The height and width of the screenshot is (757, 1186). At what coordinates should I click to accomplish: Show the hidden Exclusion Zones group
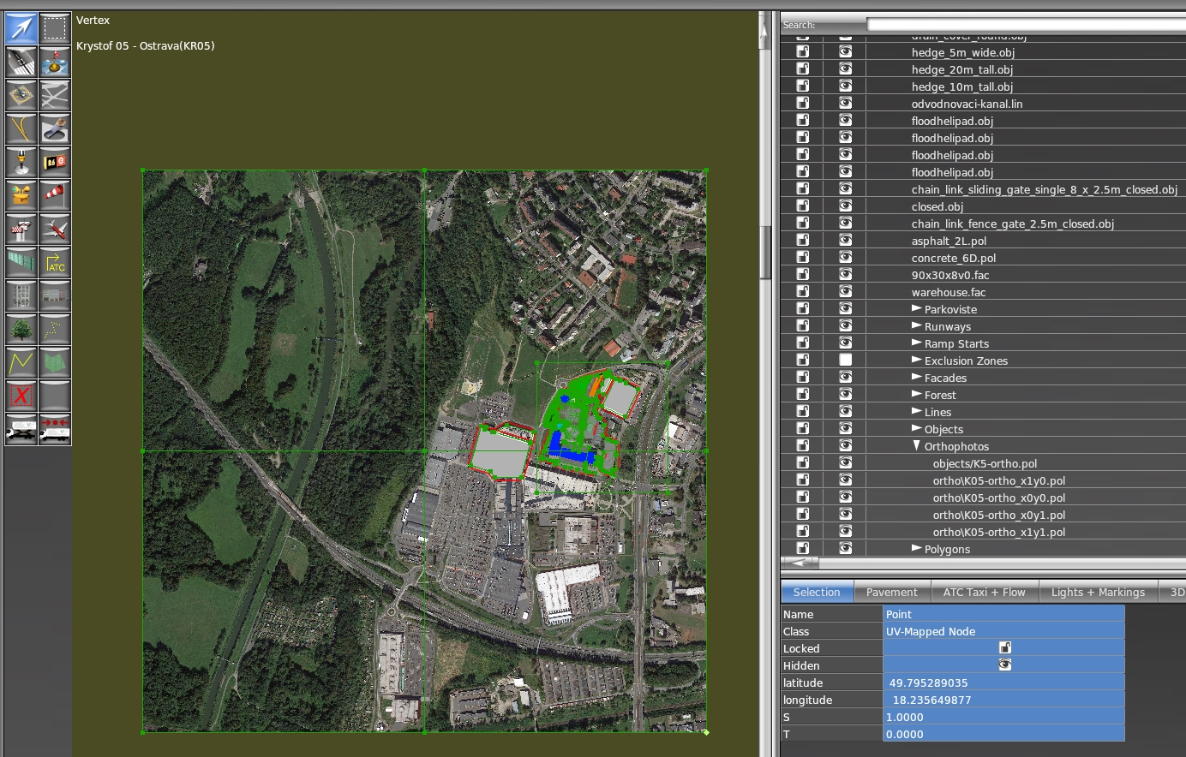click(845, 360)
